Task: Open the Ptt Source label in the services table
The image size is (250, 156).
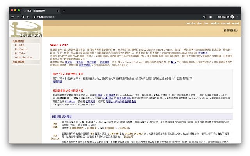Action: (x=55, y=137)
